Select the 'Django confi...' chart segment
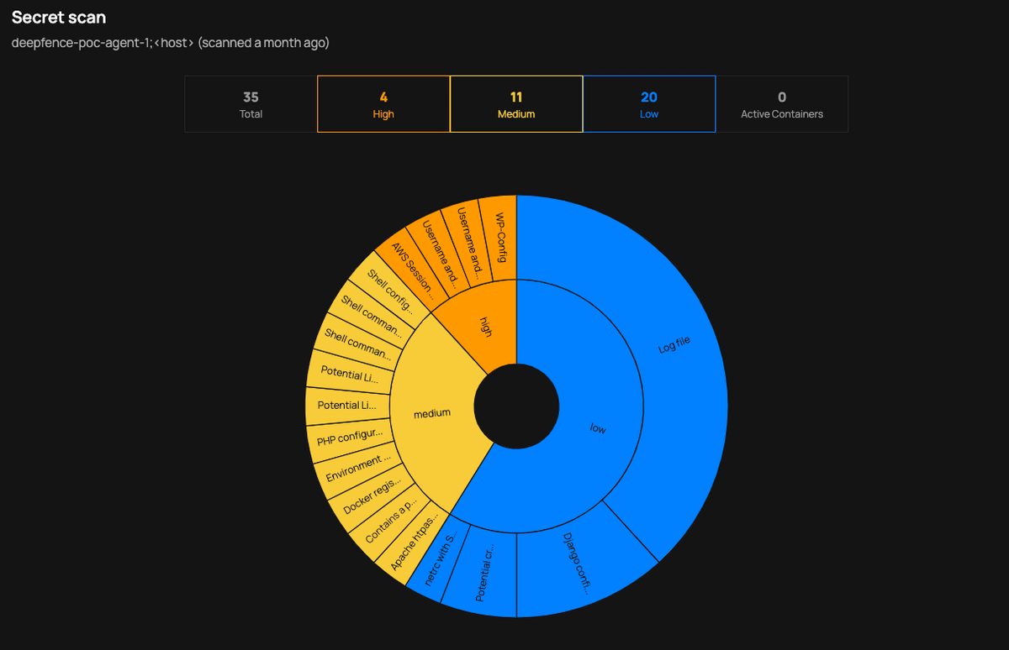This screenshot has width=1009, height=650. pos(577,564)
